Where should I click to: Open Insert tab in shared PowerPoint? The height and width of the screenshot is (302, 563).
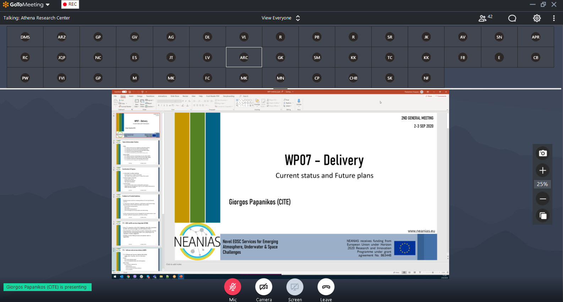[131, 96]
